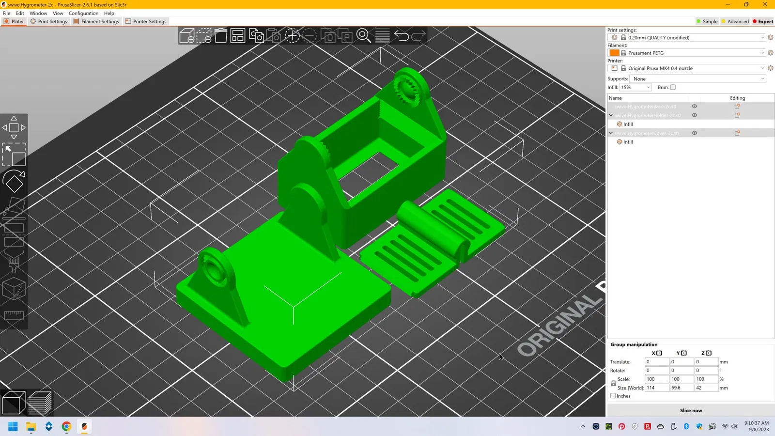Viewport: 775px width, 436px height.
Task: Click the Y axis mirror icon
Action: pyautogui.click(x=684, y=353)
